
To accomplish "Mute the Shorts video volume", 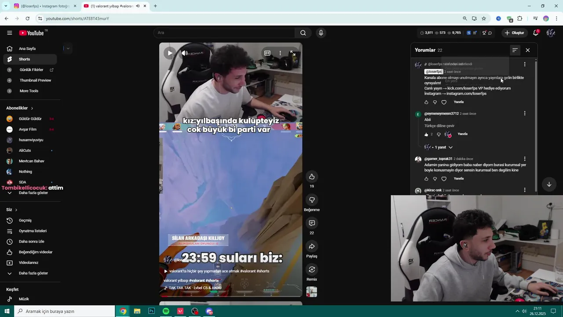I will pos(185,53).
